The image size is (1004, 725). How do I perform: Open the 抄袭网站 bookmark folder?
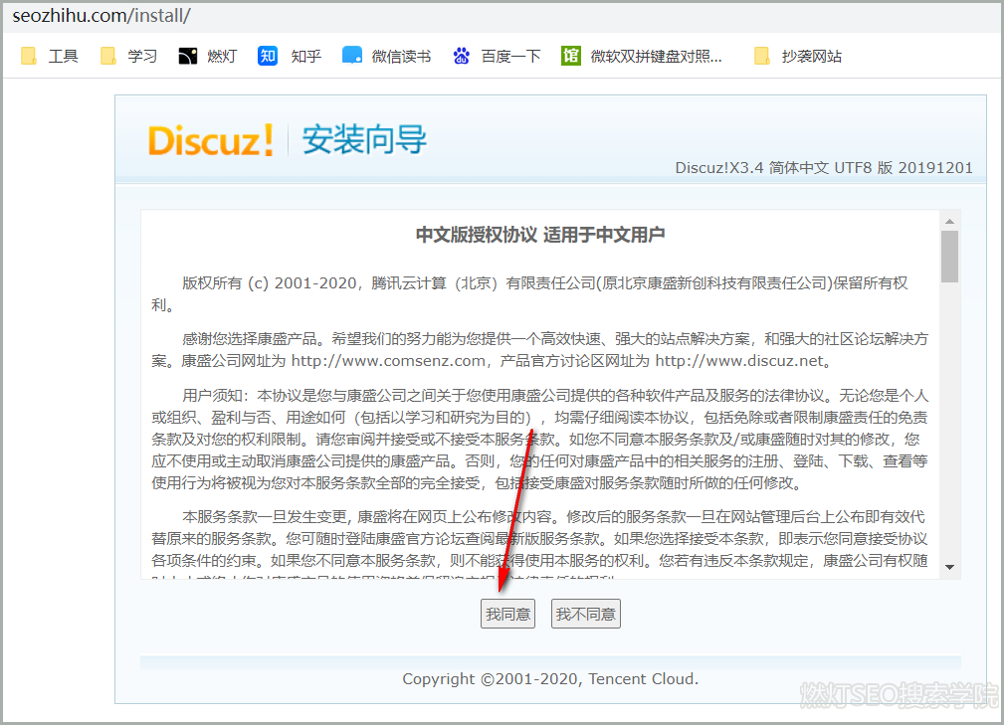coord(798,57)
